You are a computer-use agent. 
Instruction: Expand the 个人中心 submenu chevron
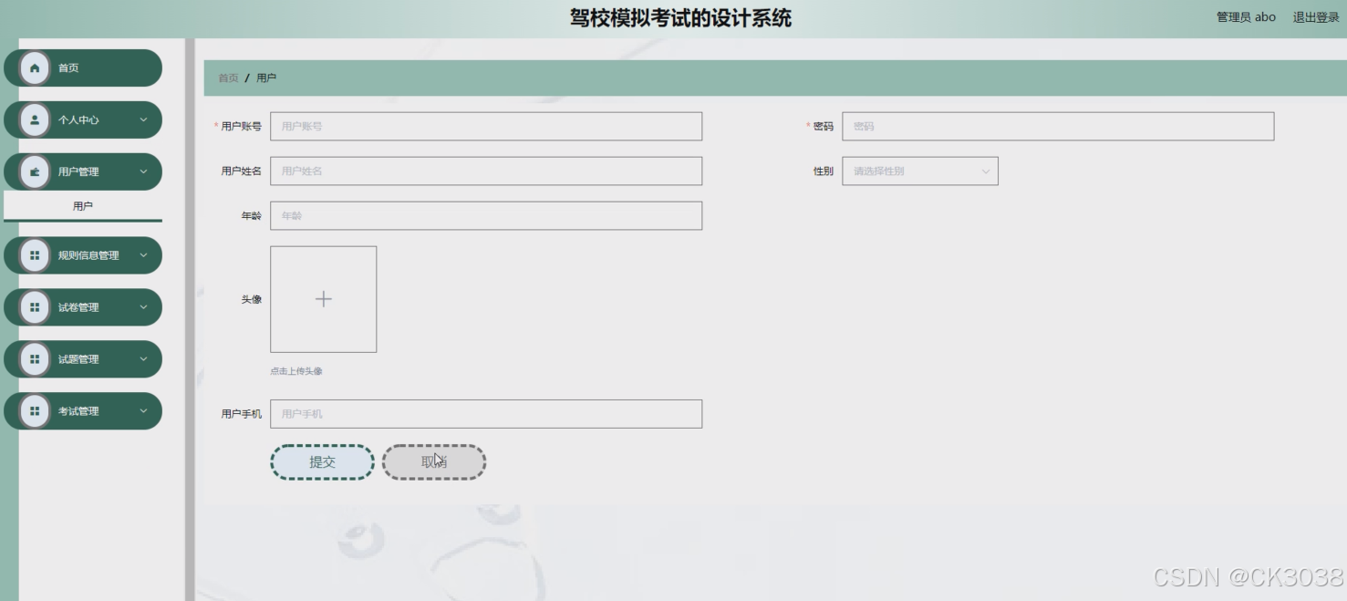[141, 119]
